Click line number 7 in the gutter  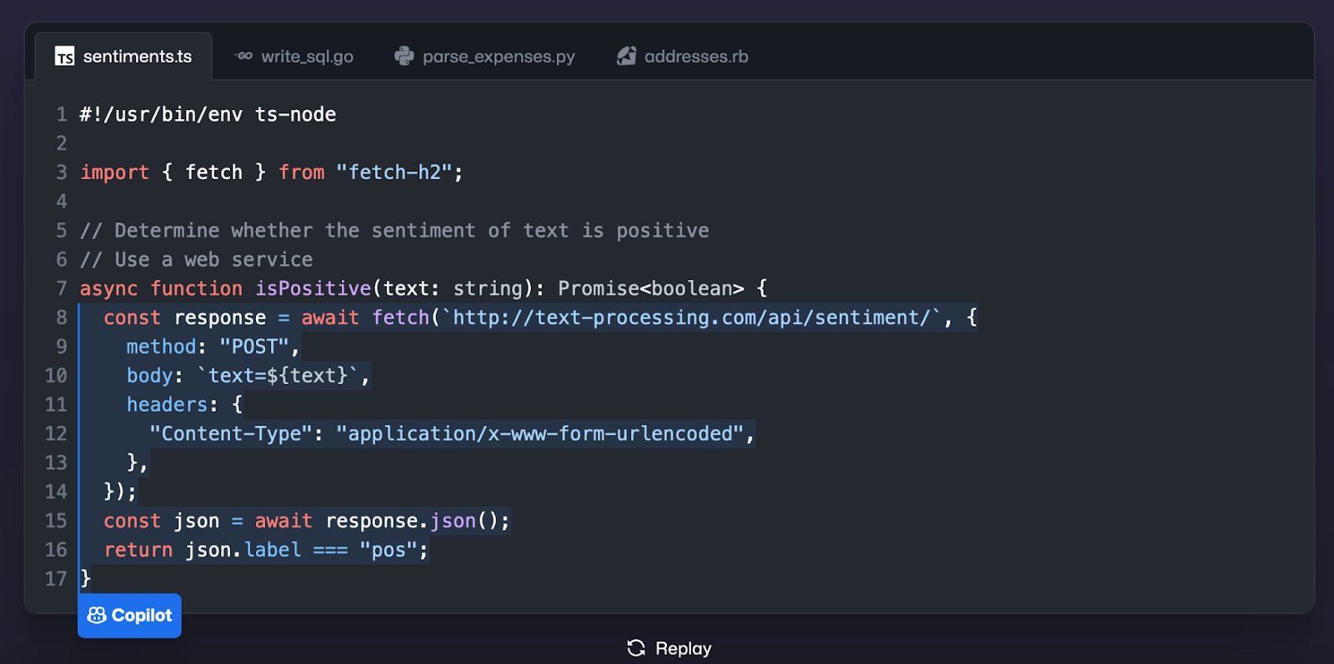pyautogui.click(x=61, y=288)
